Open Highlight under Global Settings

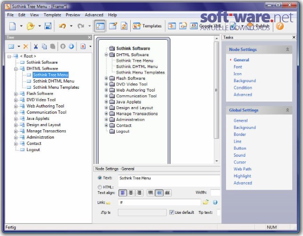(242, 176)
